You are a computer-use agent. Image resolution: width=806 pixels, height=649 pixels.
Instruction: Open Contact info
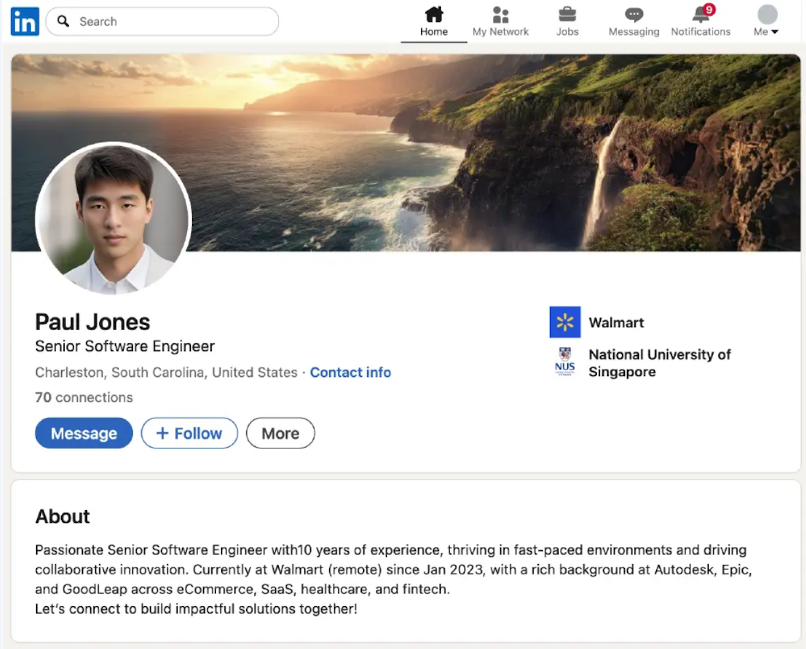point(351,372)
